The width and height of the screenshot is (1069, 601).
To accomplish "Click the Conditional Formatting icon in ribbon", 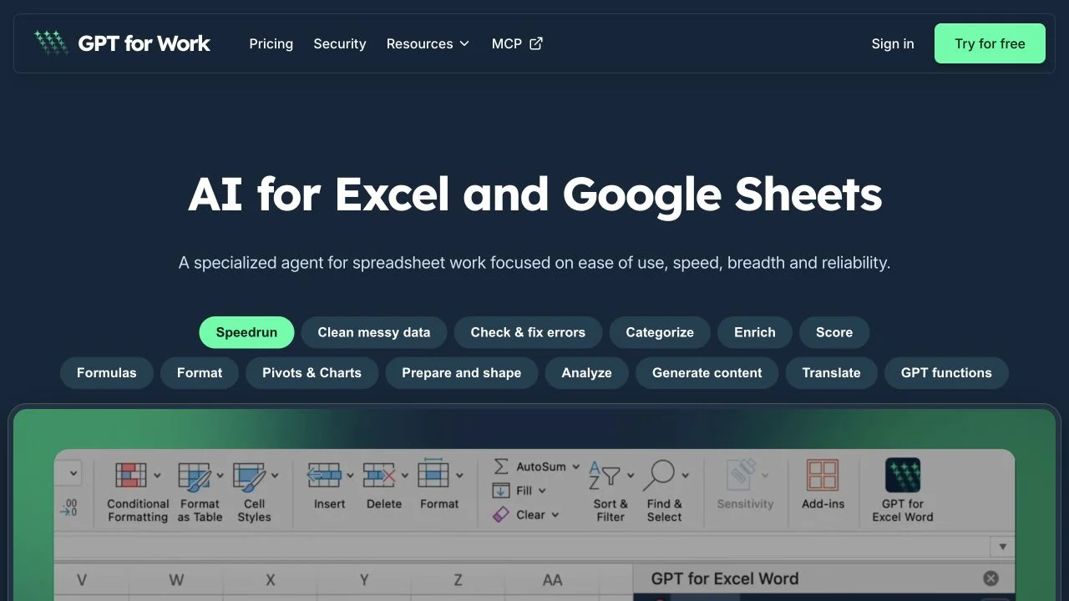I will point(131,476).
